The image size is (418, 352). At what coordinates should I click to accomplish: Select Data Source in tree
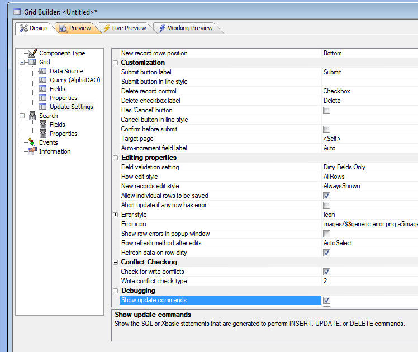click(x=66, y=71)
